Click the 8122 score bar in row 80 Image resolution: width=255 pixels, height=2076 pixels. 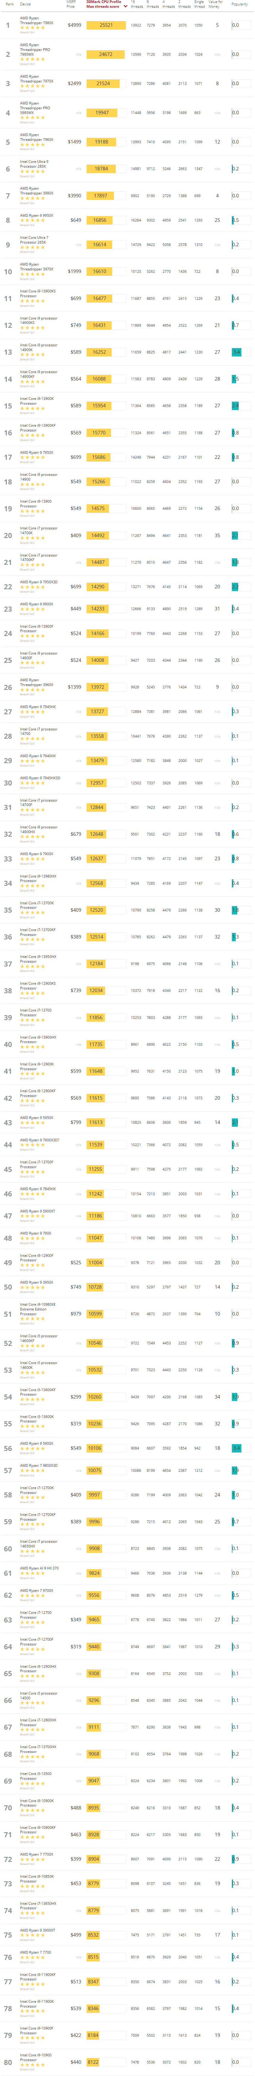coord(93,2061)
